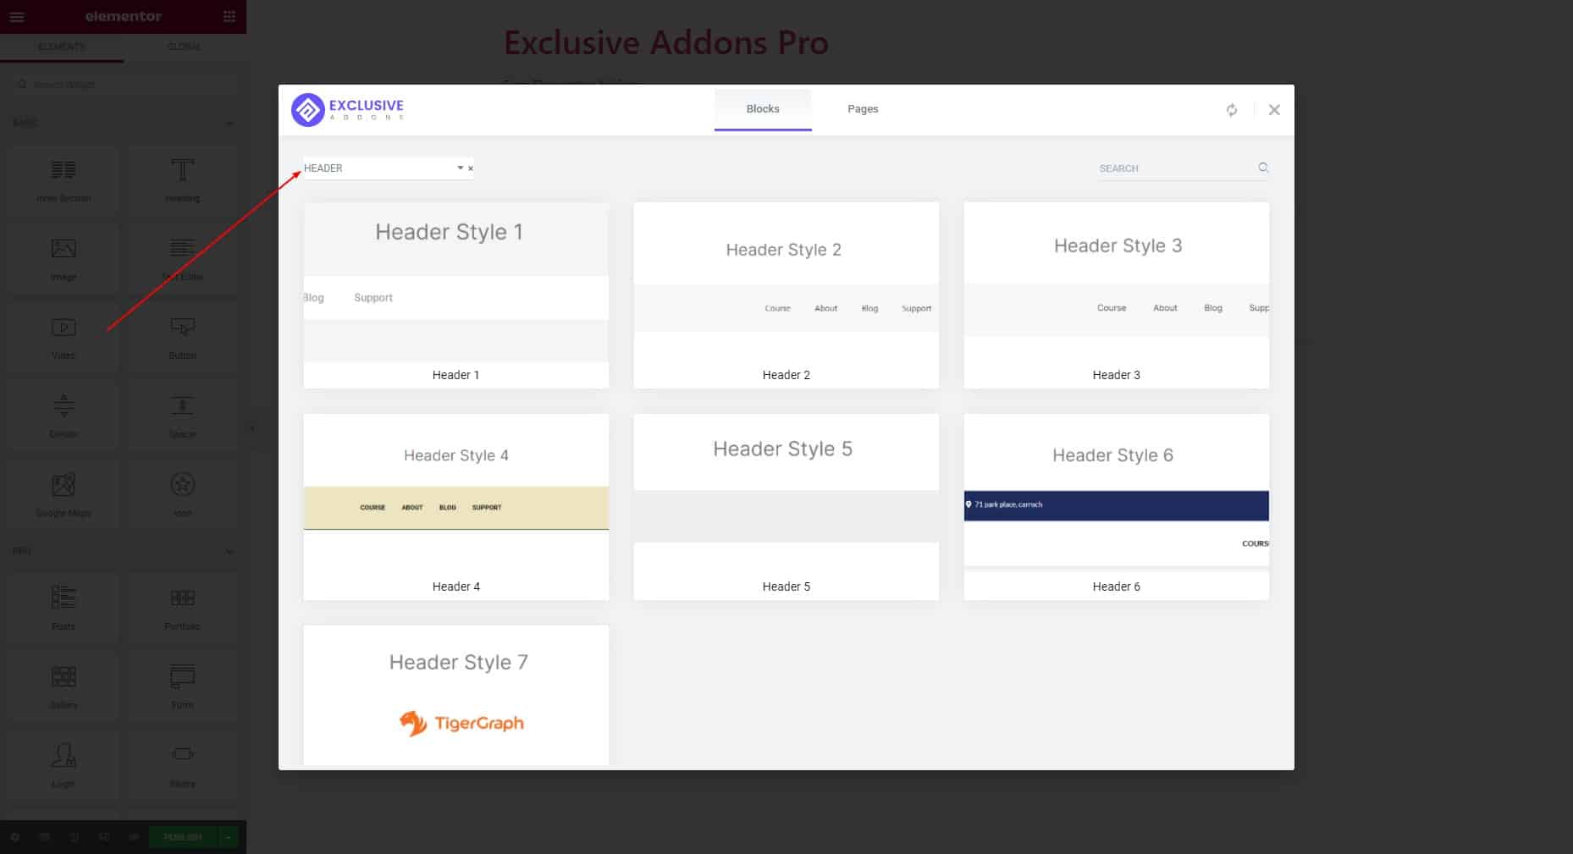Select the Inner Section widget icon

63,170
